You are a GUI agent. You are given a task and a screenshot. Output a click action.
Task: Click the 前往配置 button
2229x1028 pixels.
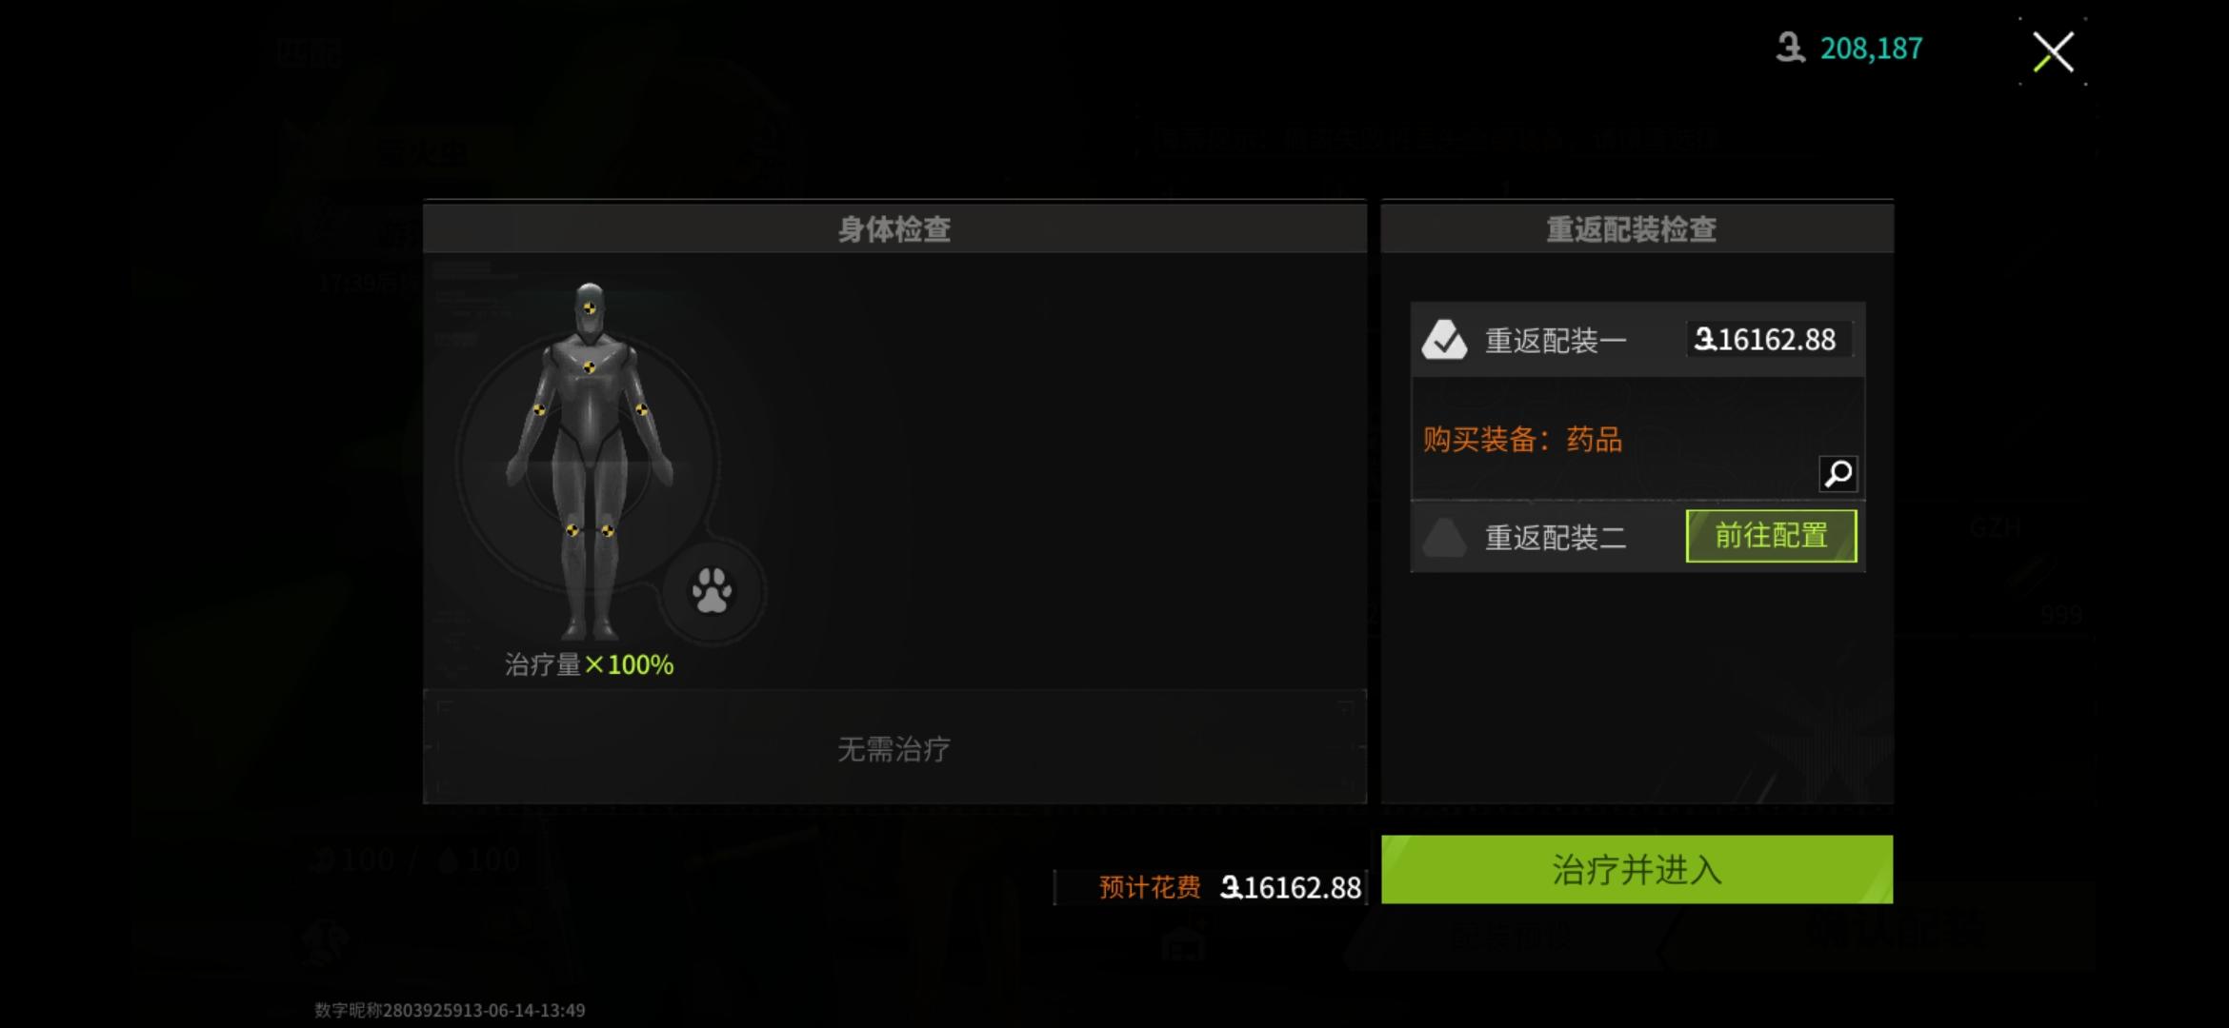tap(1771, 536)
